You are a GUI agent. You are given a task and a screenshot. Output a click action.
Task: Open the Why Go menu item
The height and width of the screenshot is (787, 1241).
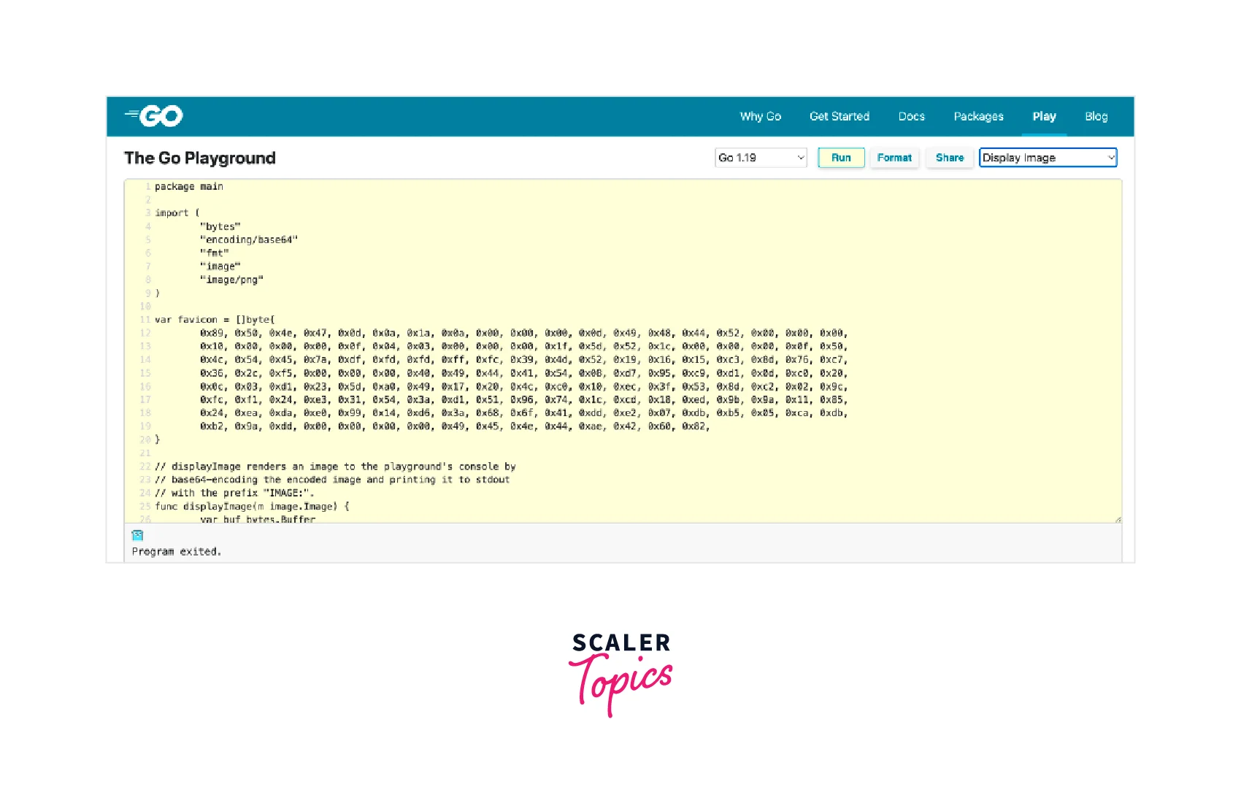[760, 117]
